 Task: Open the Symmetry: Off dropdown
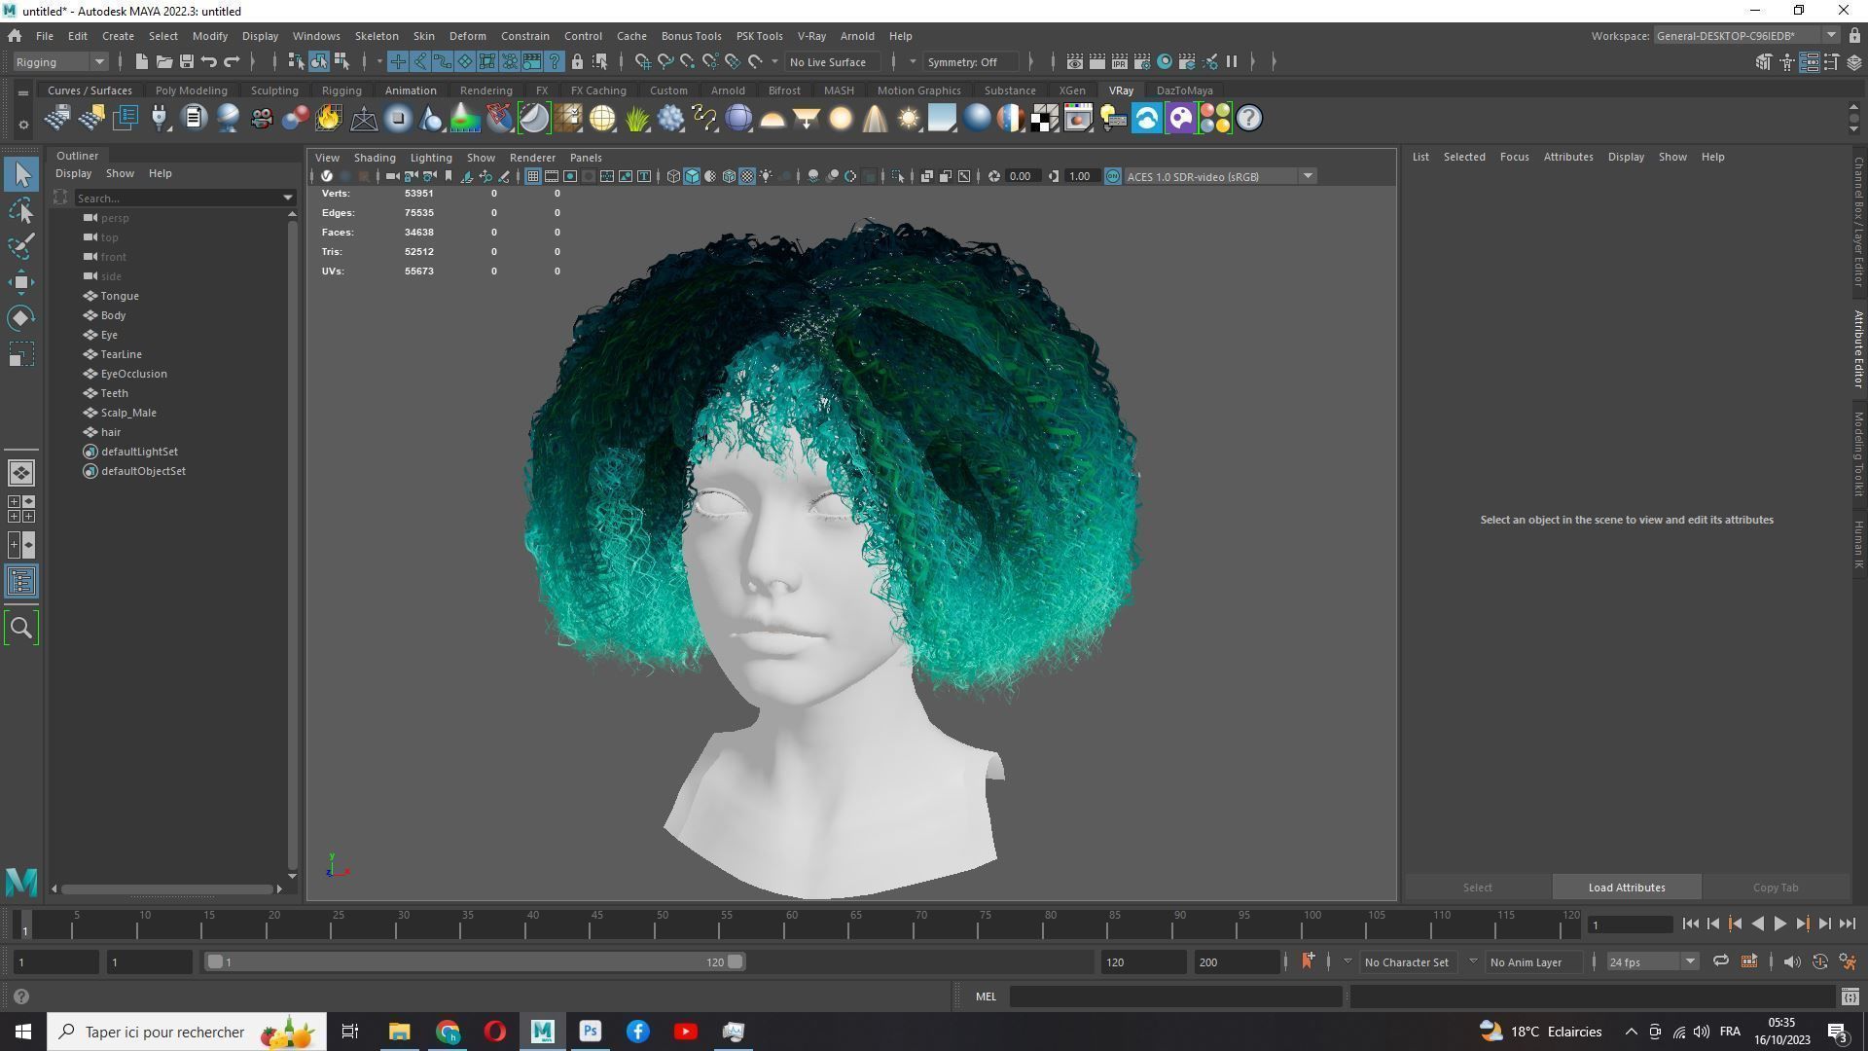pyautogui.click(x=971, y=61)
